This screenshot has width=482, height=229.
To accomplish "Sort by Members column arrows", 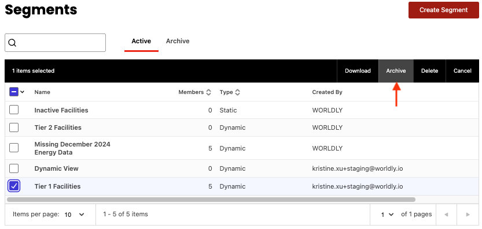I will pyautogui.click(x=208, y=92).
